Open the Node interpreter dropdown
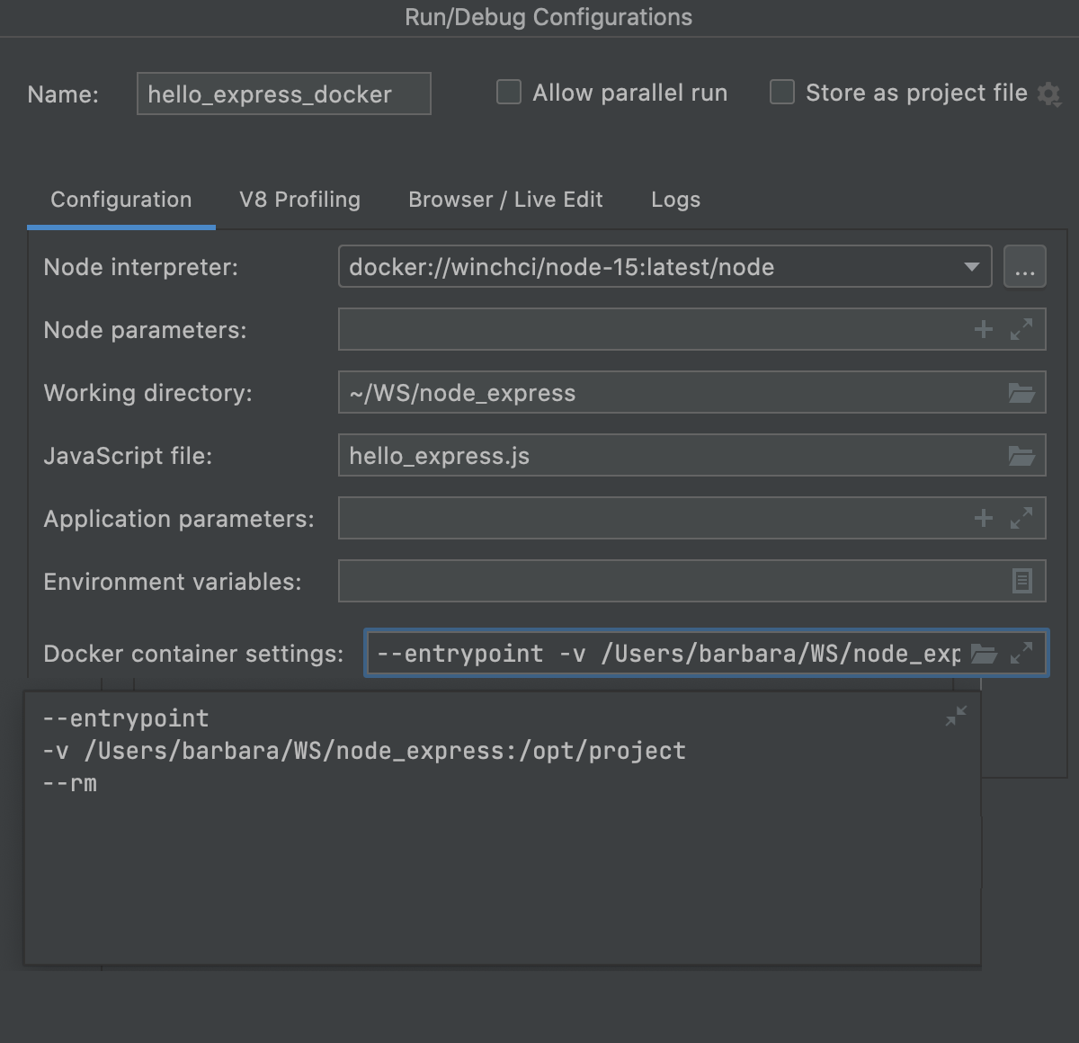1079x1043 pixels. coord(971,266)
